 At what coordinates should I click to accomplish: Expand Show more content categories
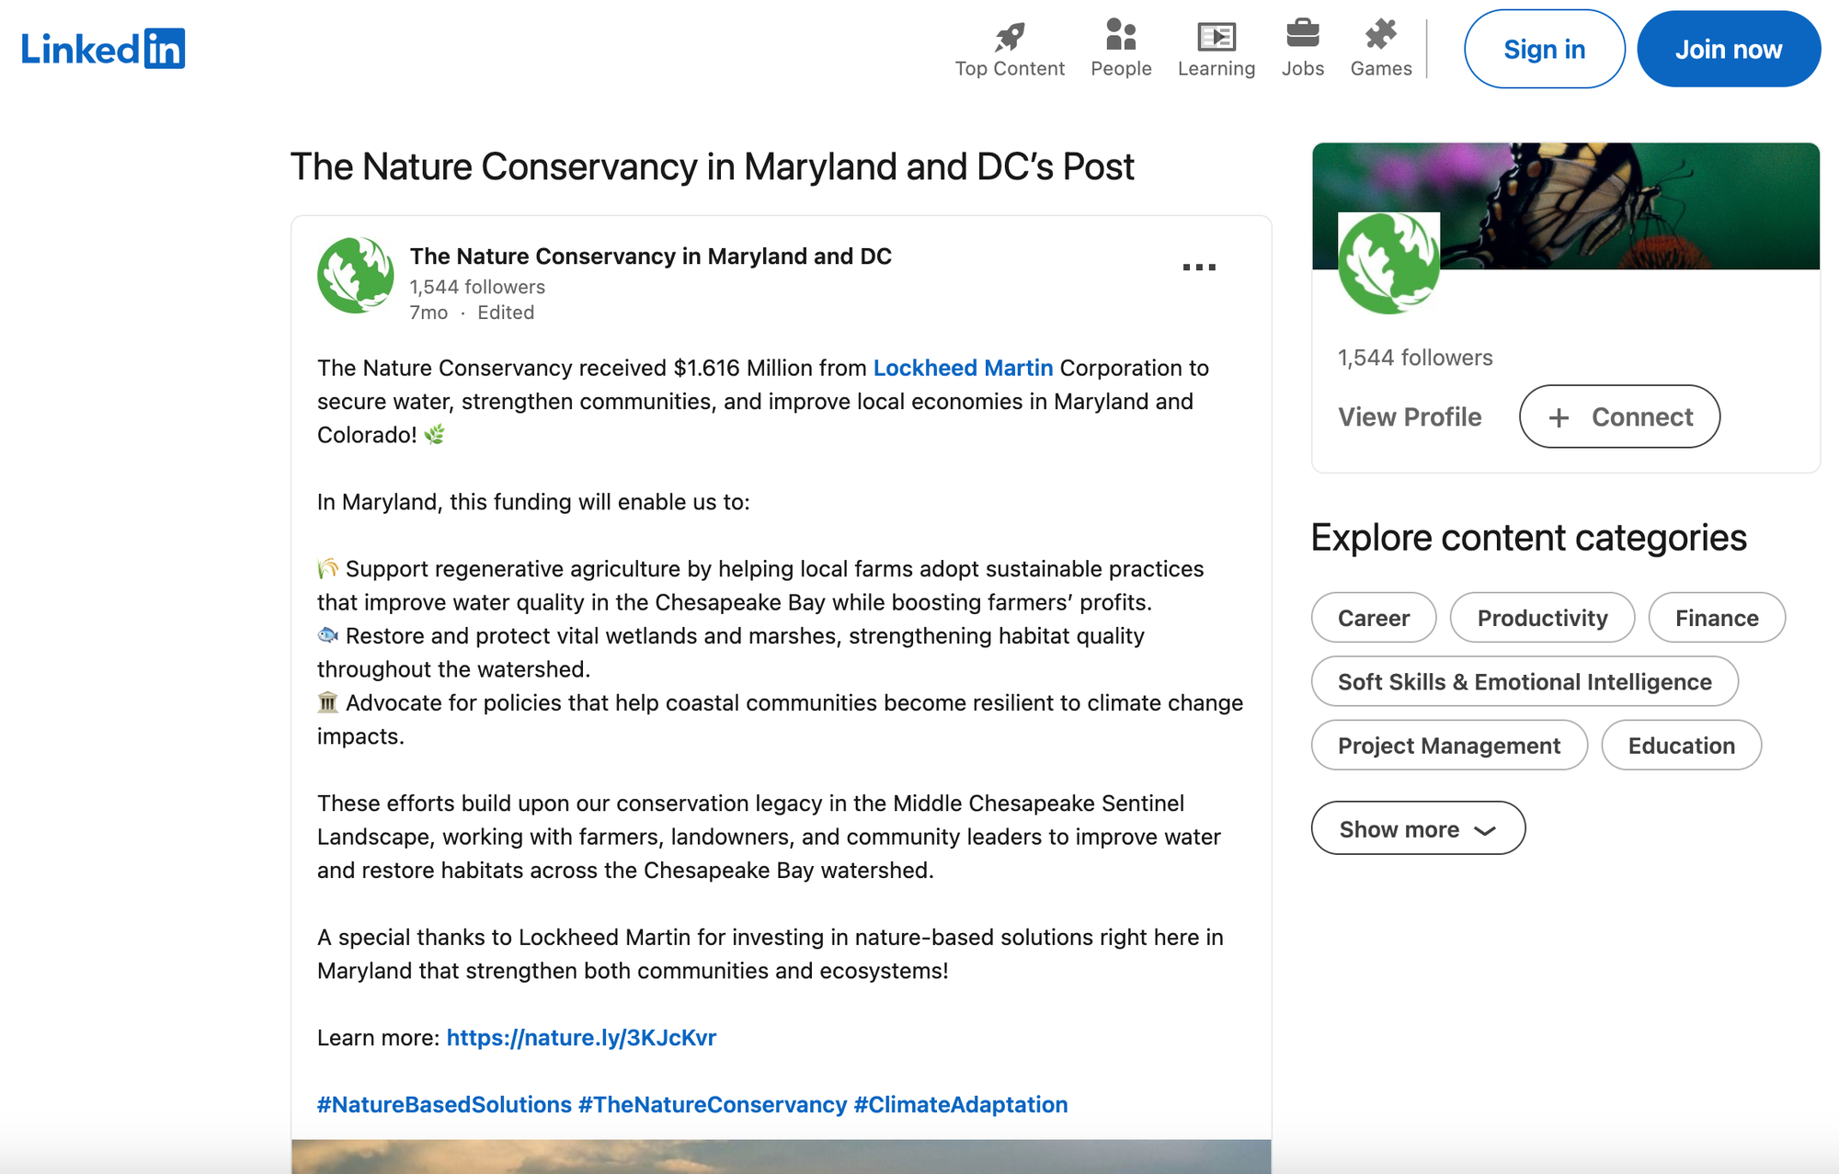(1418, 828)
